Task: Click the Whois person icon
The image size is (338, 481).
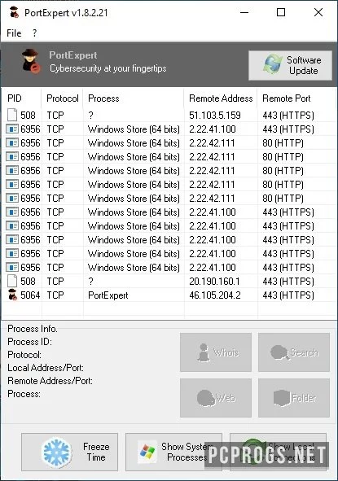Action: [204, 352]
